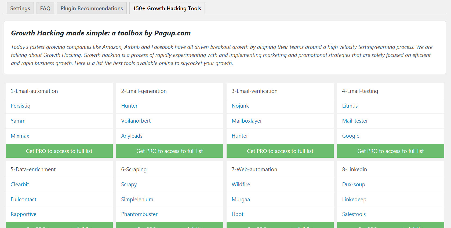Click the Mailboxlayer link
The width and height of the screenshot is (451, 228).
tap(247, 121)
